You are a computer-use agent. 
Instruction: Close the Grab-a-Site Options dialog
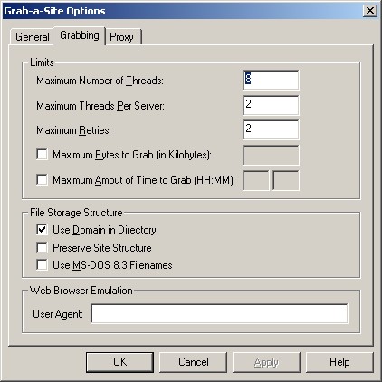[x=370, y=11]
